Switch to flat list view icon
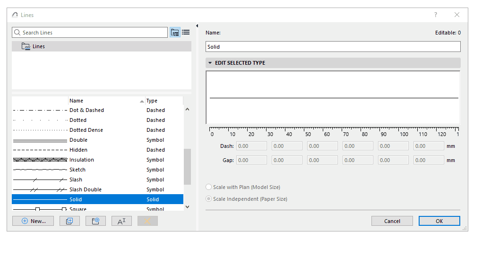The image size is (482, 257). pyautogui.click(x=186, y=32)
